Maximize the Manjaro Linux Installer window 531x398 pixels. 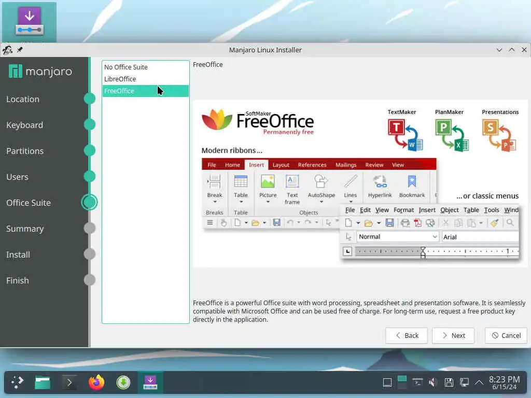512,50
